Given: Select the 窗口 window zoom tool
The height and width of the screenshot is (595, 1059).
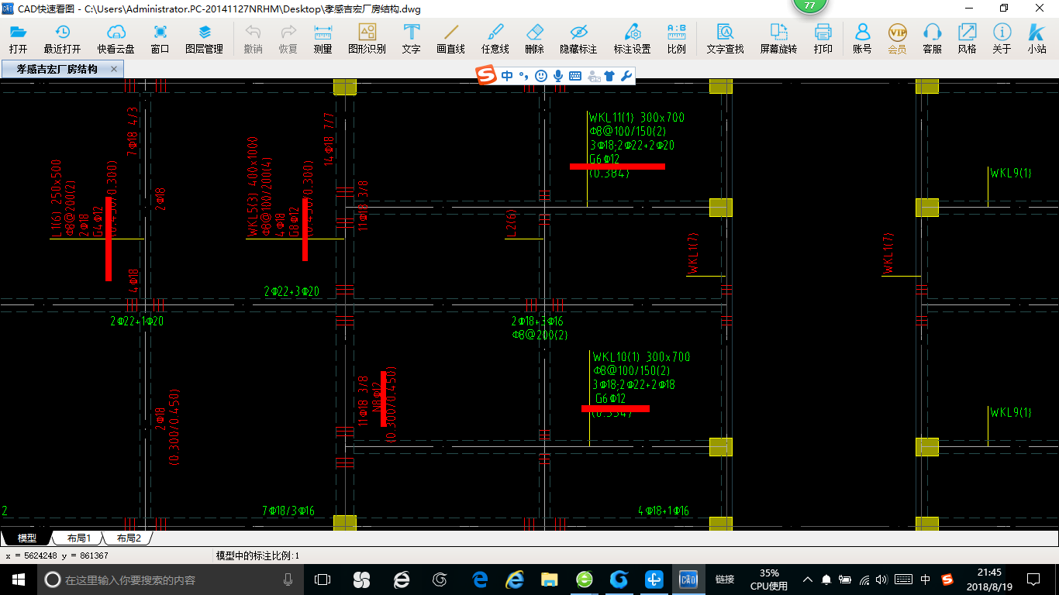Looking at the screenshot, I should (x=160, y=39).
